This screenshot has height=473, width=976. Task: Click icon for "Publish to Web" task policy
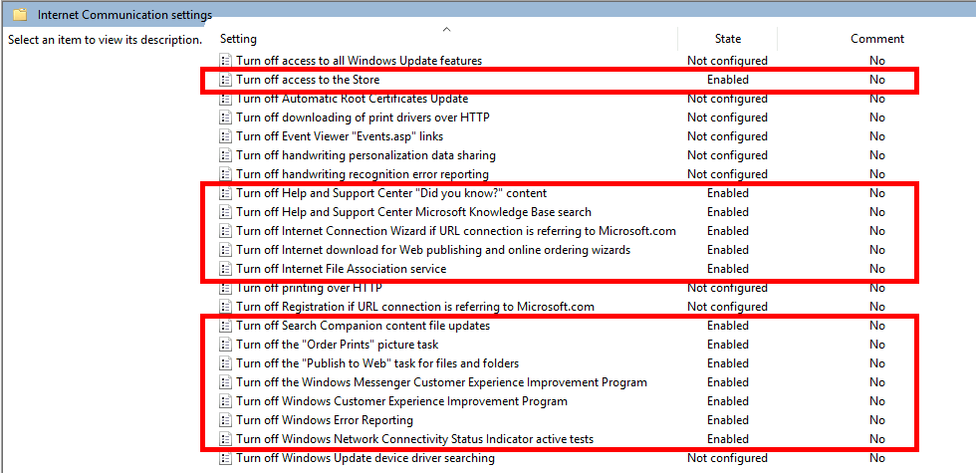(225, 362)
